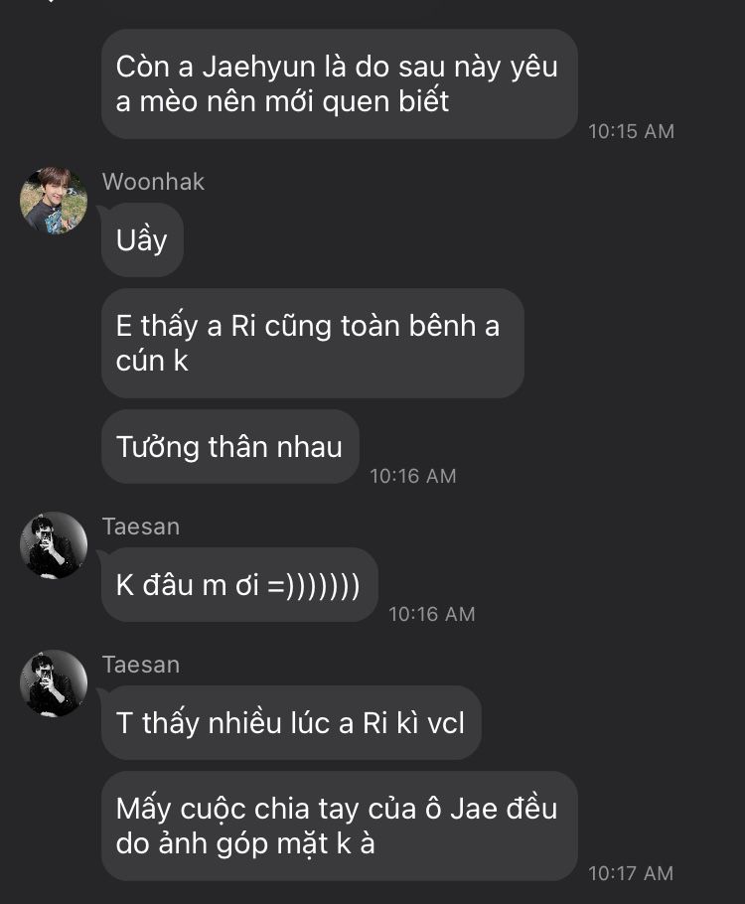Tap the 'Tưởng thân nhau' bubble
The width and height of the screenshot is (745, 904).
230,447
